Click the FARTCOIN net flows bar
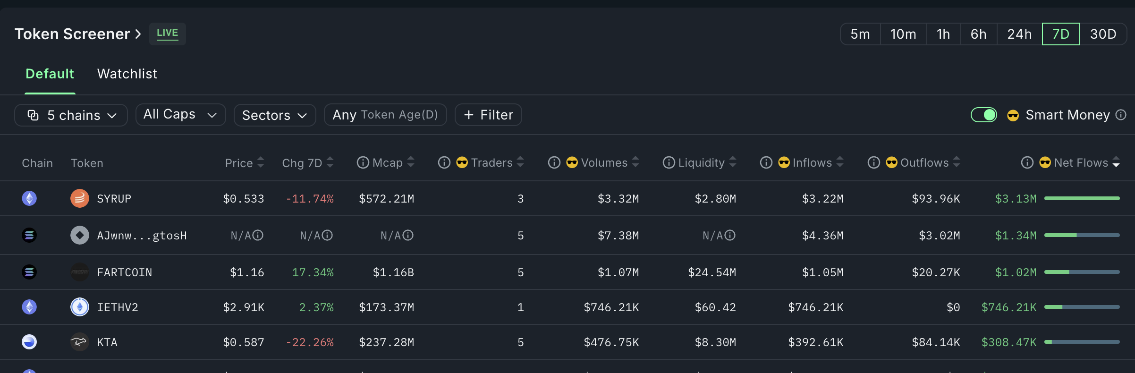This screenshot has width=1135, height=373. point(1082,272)
